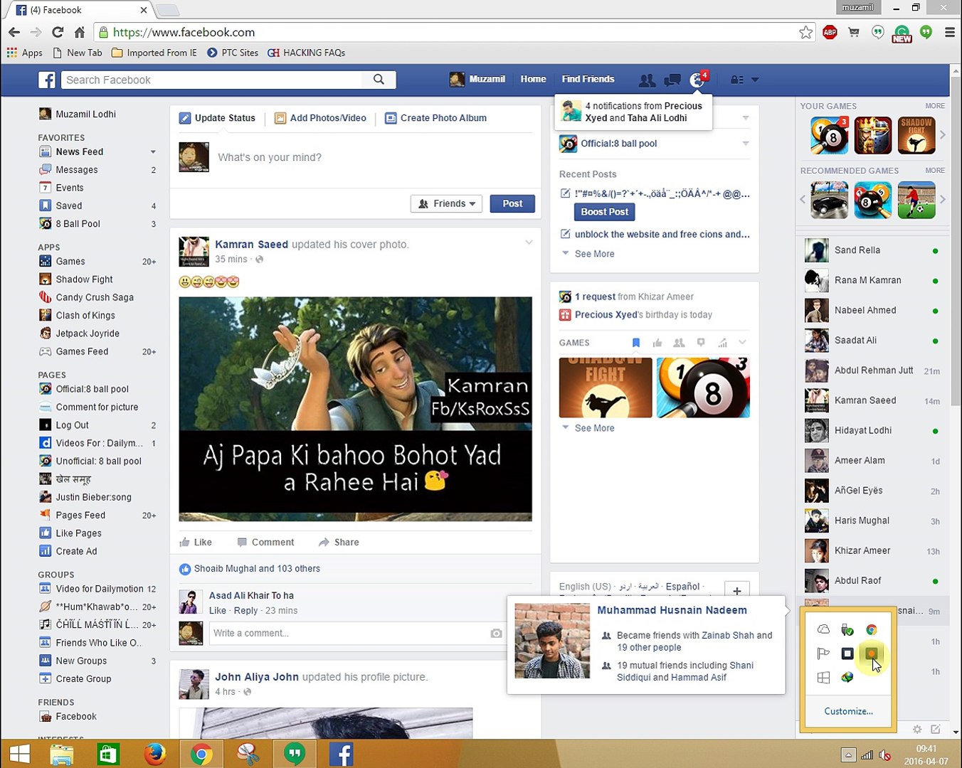Open Muzamil profile link in header
Image resolution: width=962 pixels, height=768 pixels.
point(477,79)
